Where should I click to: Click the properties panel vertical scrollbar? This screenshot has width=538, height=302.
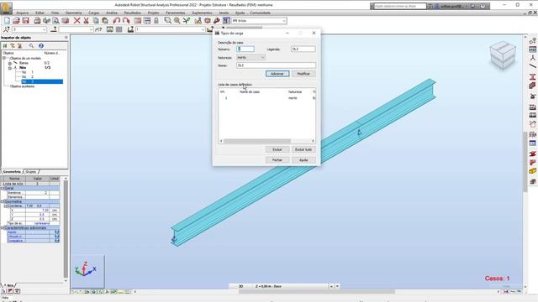66,229
